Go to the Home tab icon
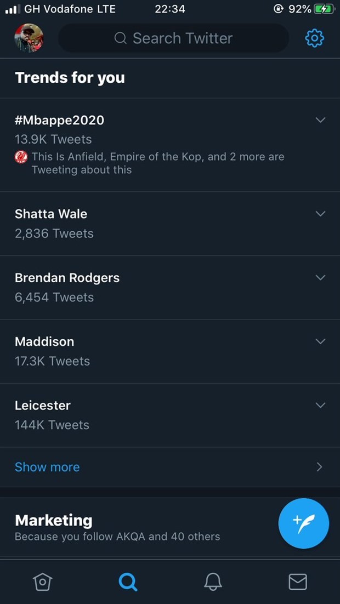The height and width of the screenshot is (604, 340). point(42,582)
